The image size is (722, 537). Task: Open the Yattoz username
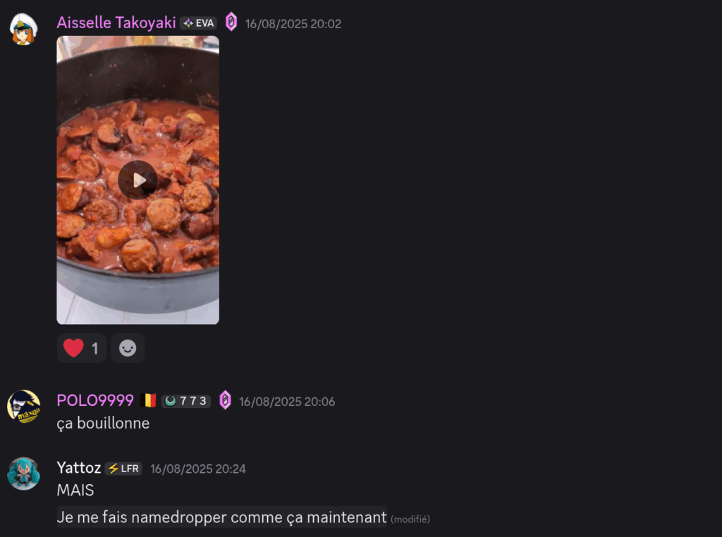click(x=79, y=468)
